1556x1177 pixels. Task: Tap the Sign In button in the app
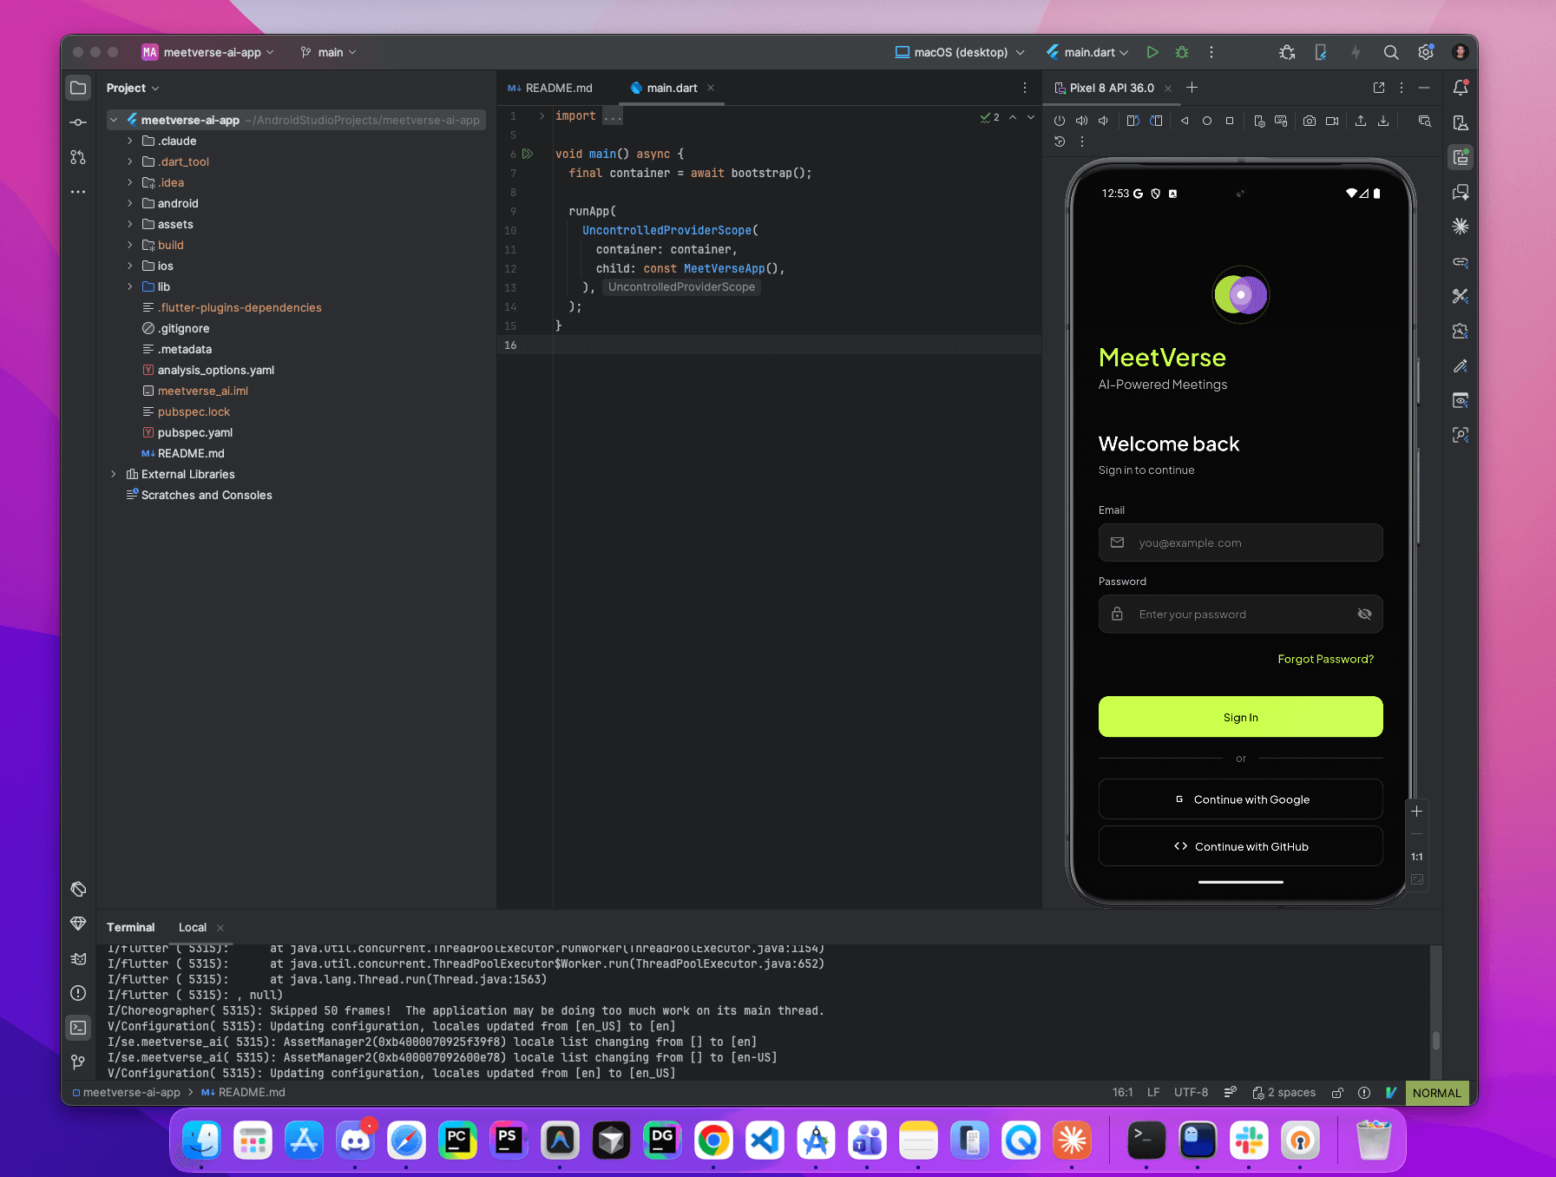pos(1240,717)
